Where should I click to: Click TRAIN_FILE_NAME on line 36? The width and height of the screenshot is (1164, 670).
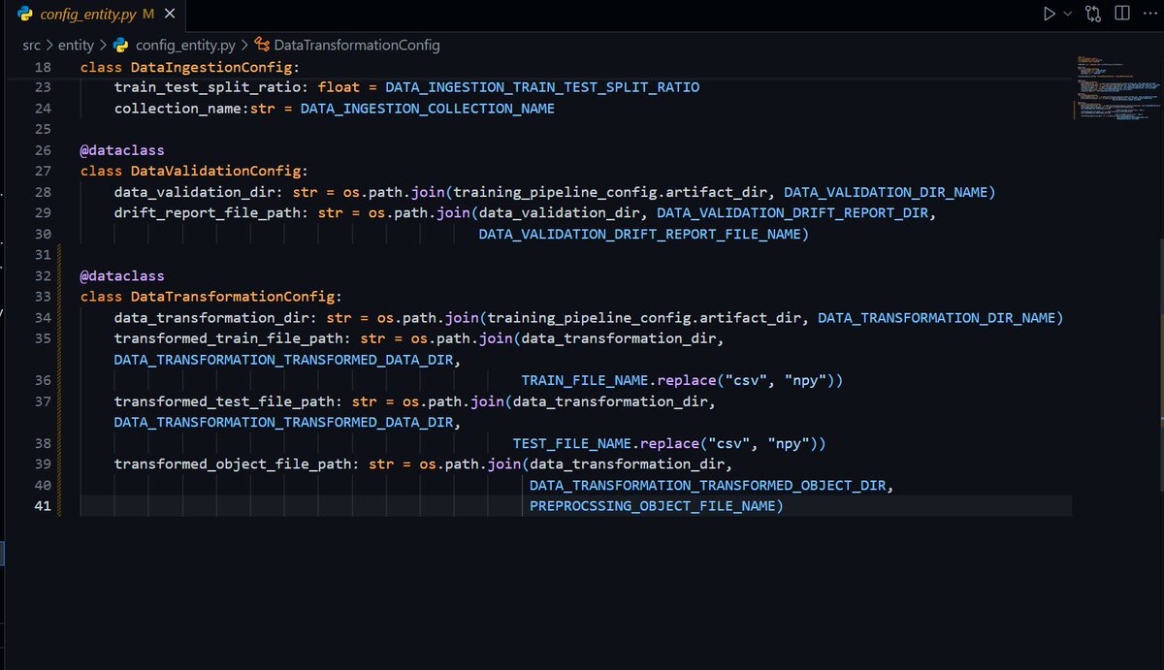(577, 380)
